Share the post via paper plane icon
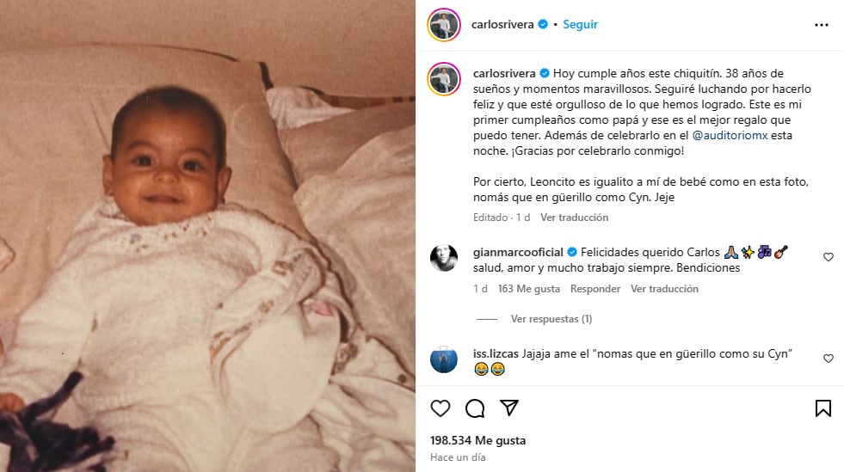This screenshot has height=472, width=844. click(x=508, y=408)
